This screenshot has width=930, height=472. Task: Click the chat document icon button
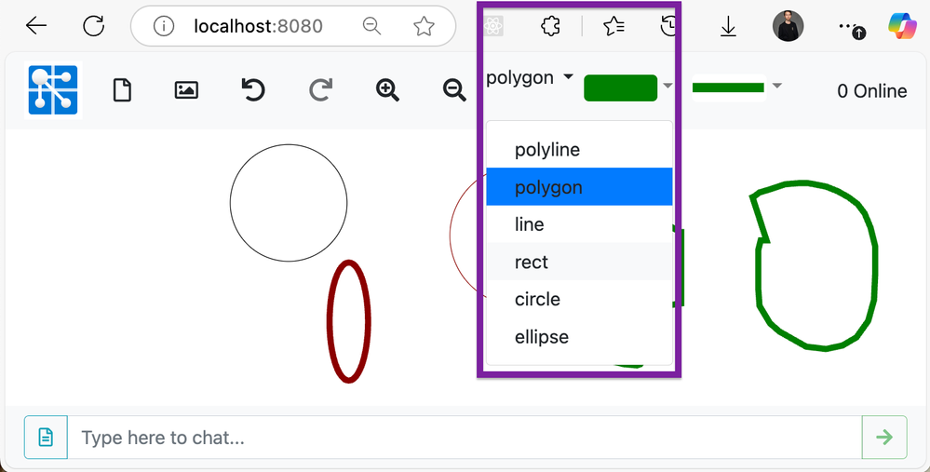pos(46,438)
